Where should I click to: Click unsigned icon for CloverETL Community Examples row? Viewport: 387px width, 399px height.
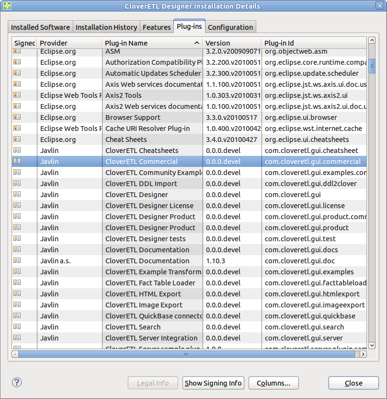[x=17, y=172]
